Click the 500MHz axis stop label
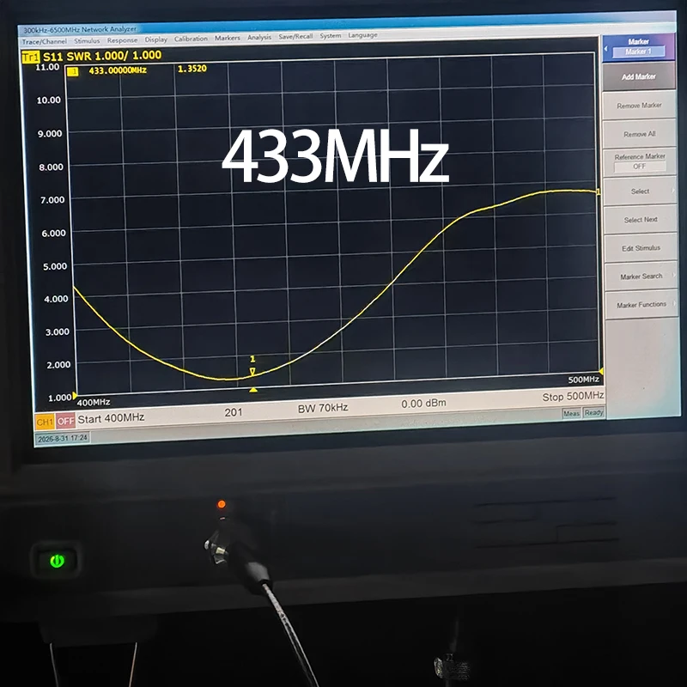 coord(584,380)
